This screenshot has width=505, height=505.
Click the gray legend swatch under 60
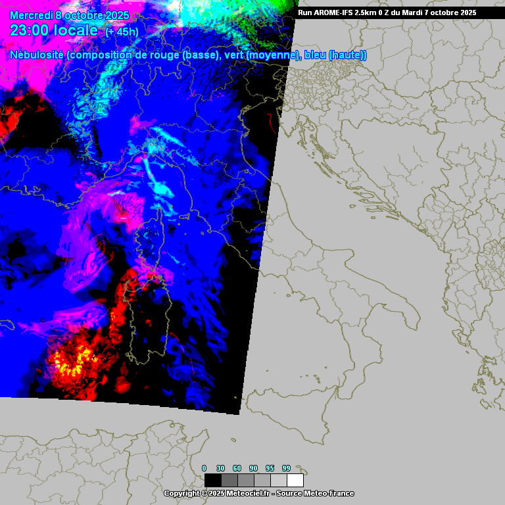pos(246,480)
